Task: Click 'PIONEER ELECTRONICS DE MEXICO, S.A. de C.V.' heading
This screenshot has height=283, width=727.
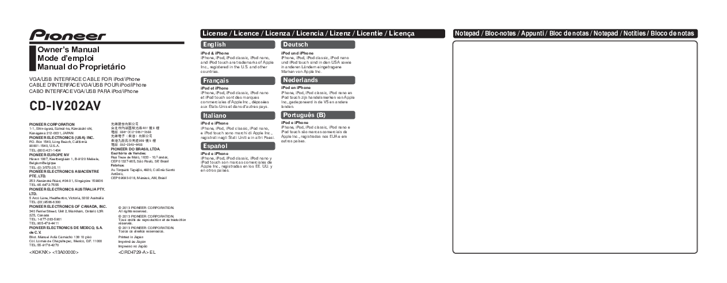Action: coord(66,230)
